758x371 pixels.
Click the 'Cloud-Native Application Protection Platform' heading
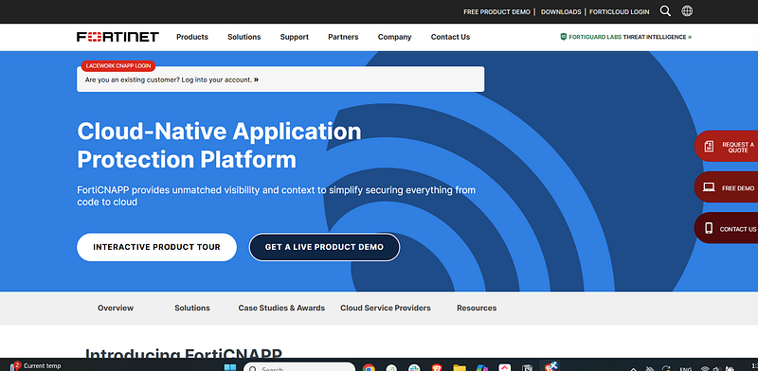(219, 145)
